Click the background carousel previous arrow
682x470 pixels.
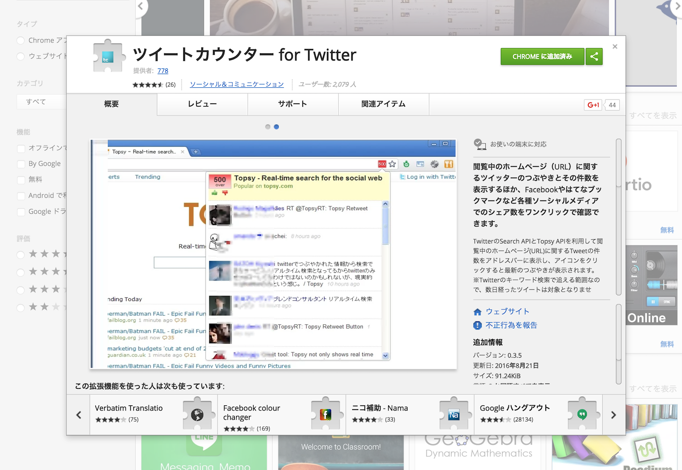141,7
